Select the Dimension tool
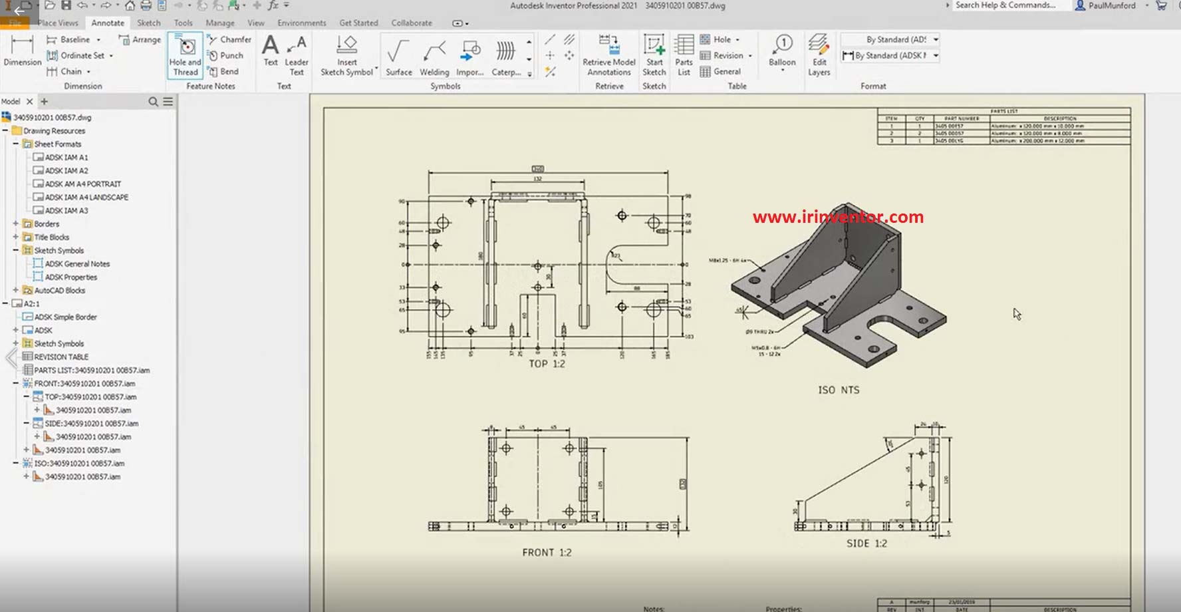Image resolution: width=1181 pixels, height=612 pixels. pos(22,51)
